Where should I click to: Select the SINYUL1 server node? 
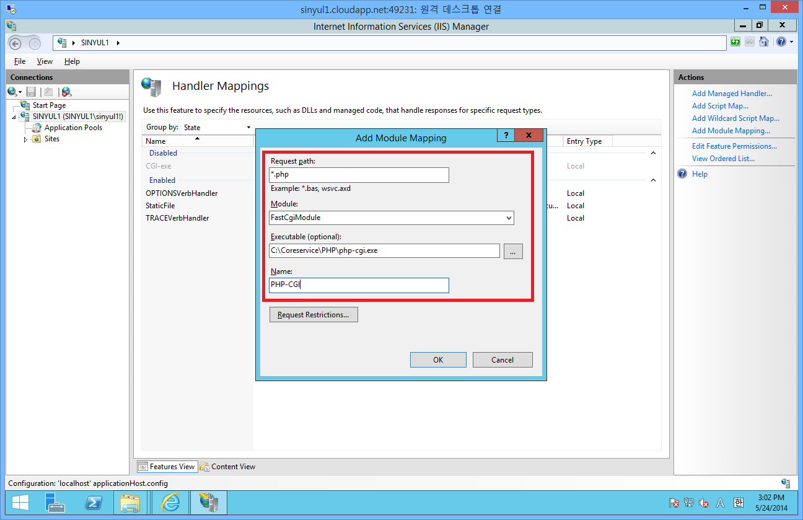click(77, 117)
